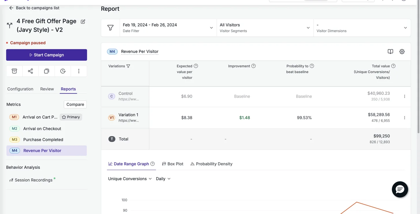Open Control row options menu
Screen dimensions: 420x214
click(404, 96)
